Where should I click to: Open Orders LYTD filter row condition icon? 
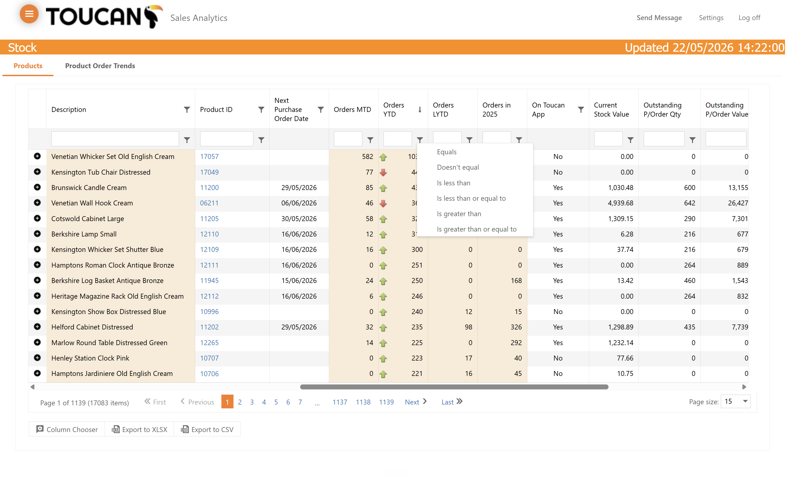(x=469, y=140)
